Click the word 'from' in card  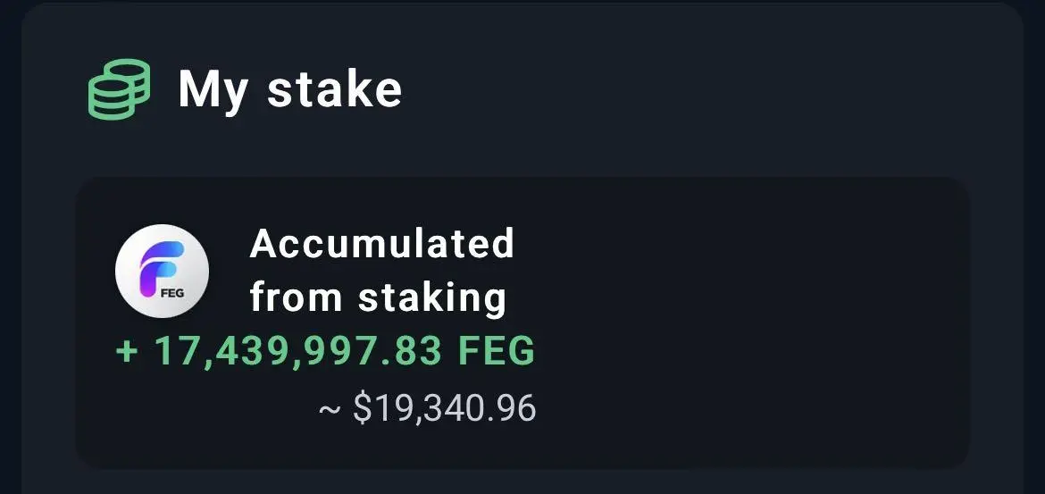297,297
